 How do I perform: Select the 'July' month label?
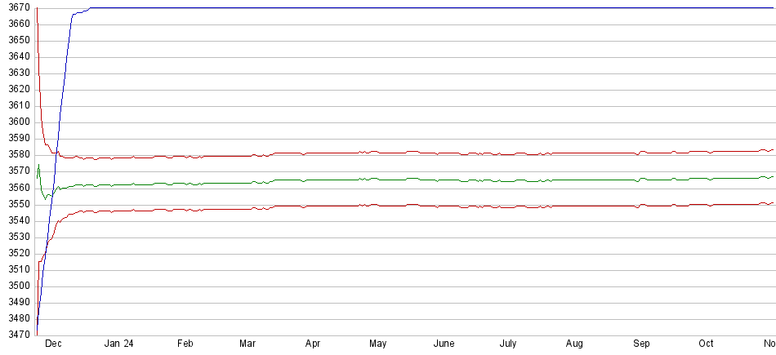tap(508, 344)
